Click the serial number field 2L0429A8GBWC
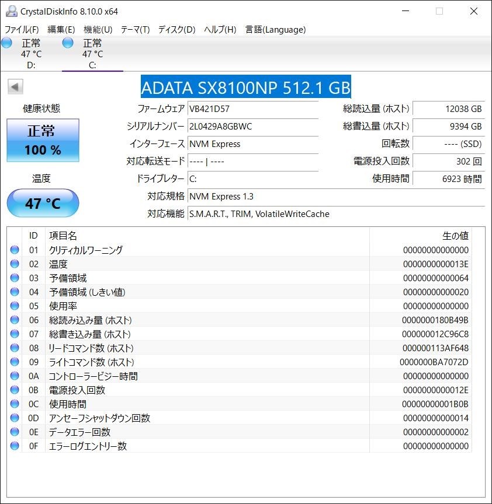 pyautogui.click(x=253, y=127)
